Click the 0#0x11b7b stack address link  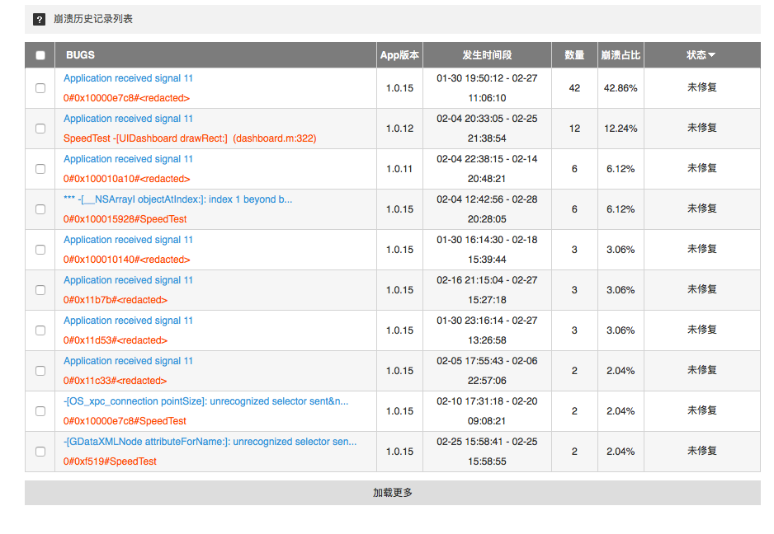point(116,300)
